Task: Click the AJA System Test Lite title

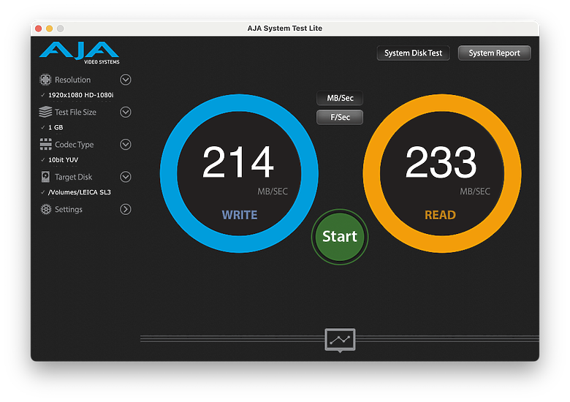Action: click(285, 29)
